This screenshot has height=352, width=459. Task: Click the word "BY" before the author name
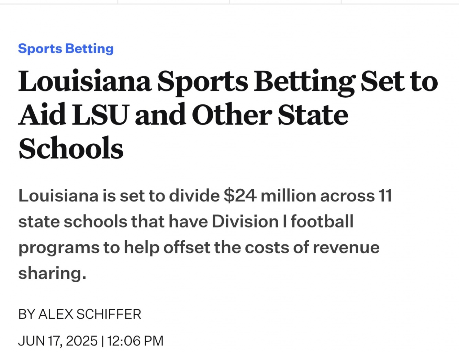[x=26, y=314]
